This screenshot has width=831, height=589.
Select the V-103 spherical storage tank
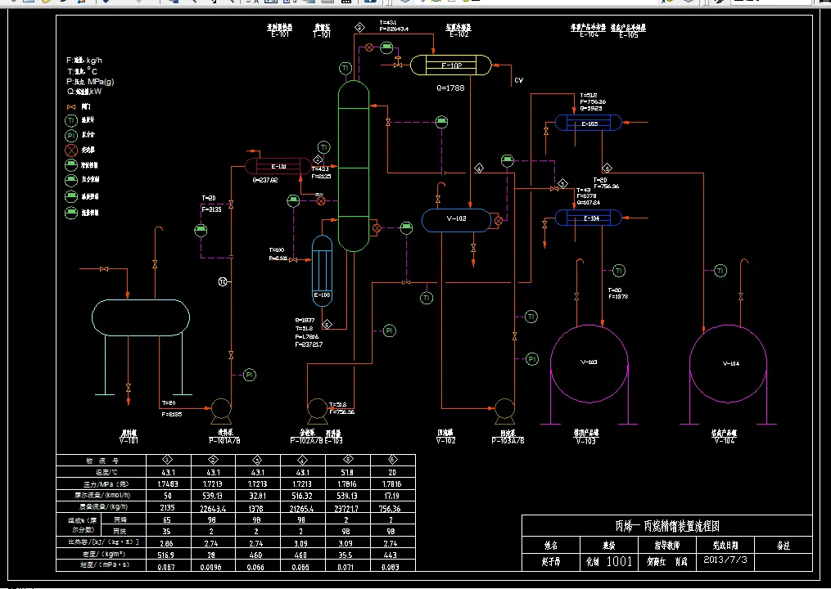(x=589, y=363)
